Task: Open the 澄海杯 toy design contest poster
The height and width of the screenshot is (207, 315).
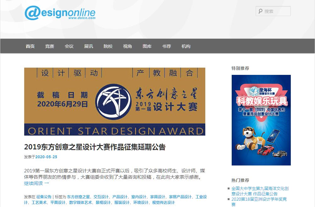Action: 261,120
